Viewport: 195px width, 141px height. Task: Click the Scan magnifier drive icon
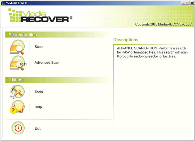click(17, 47)
